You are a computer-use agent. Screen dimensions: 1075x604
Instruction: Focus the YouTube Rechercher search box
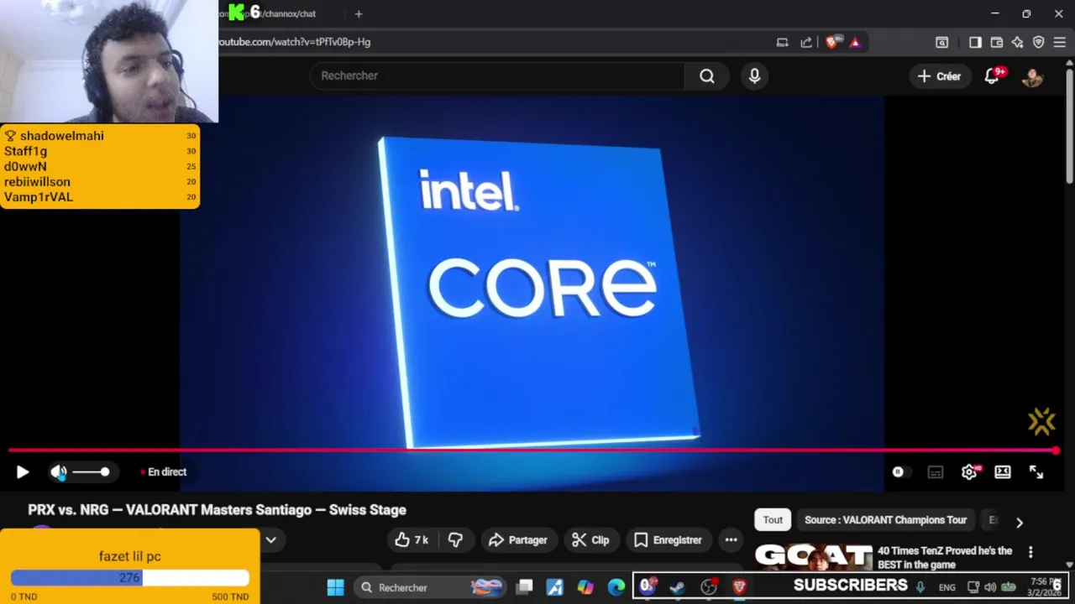[497, 75]
